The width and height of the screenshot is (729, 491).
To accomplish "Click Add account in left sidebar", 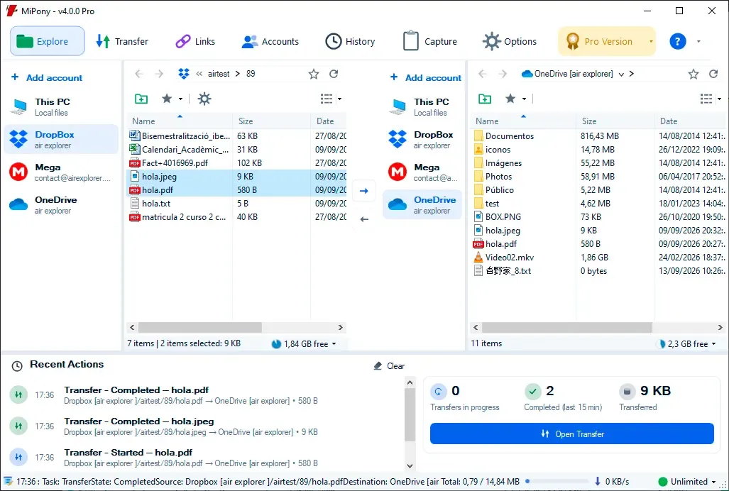I will [47, 77].
